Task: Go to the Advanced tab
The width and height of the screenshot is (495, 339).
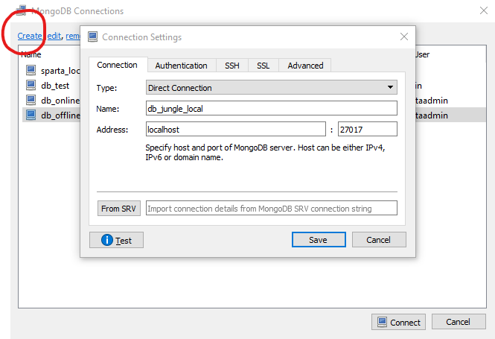Action: [305, 66]
